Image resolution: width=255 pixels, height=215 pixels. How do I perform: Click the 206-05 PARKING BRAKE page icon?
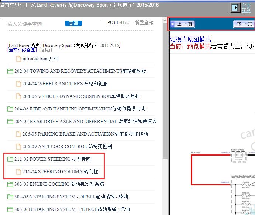(18, 134)
